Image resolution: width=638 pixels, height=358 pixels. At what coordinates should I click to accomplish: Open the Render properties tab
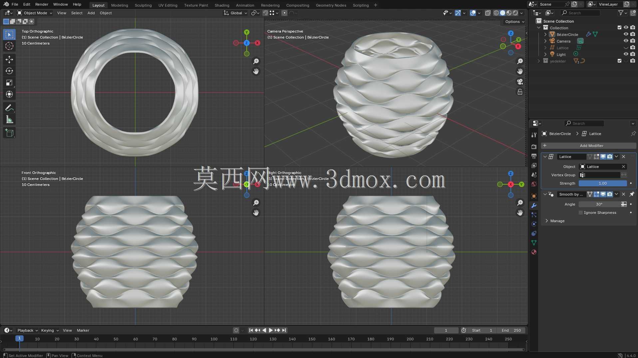pos(534,147)
